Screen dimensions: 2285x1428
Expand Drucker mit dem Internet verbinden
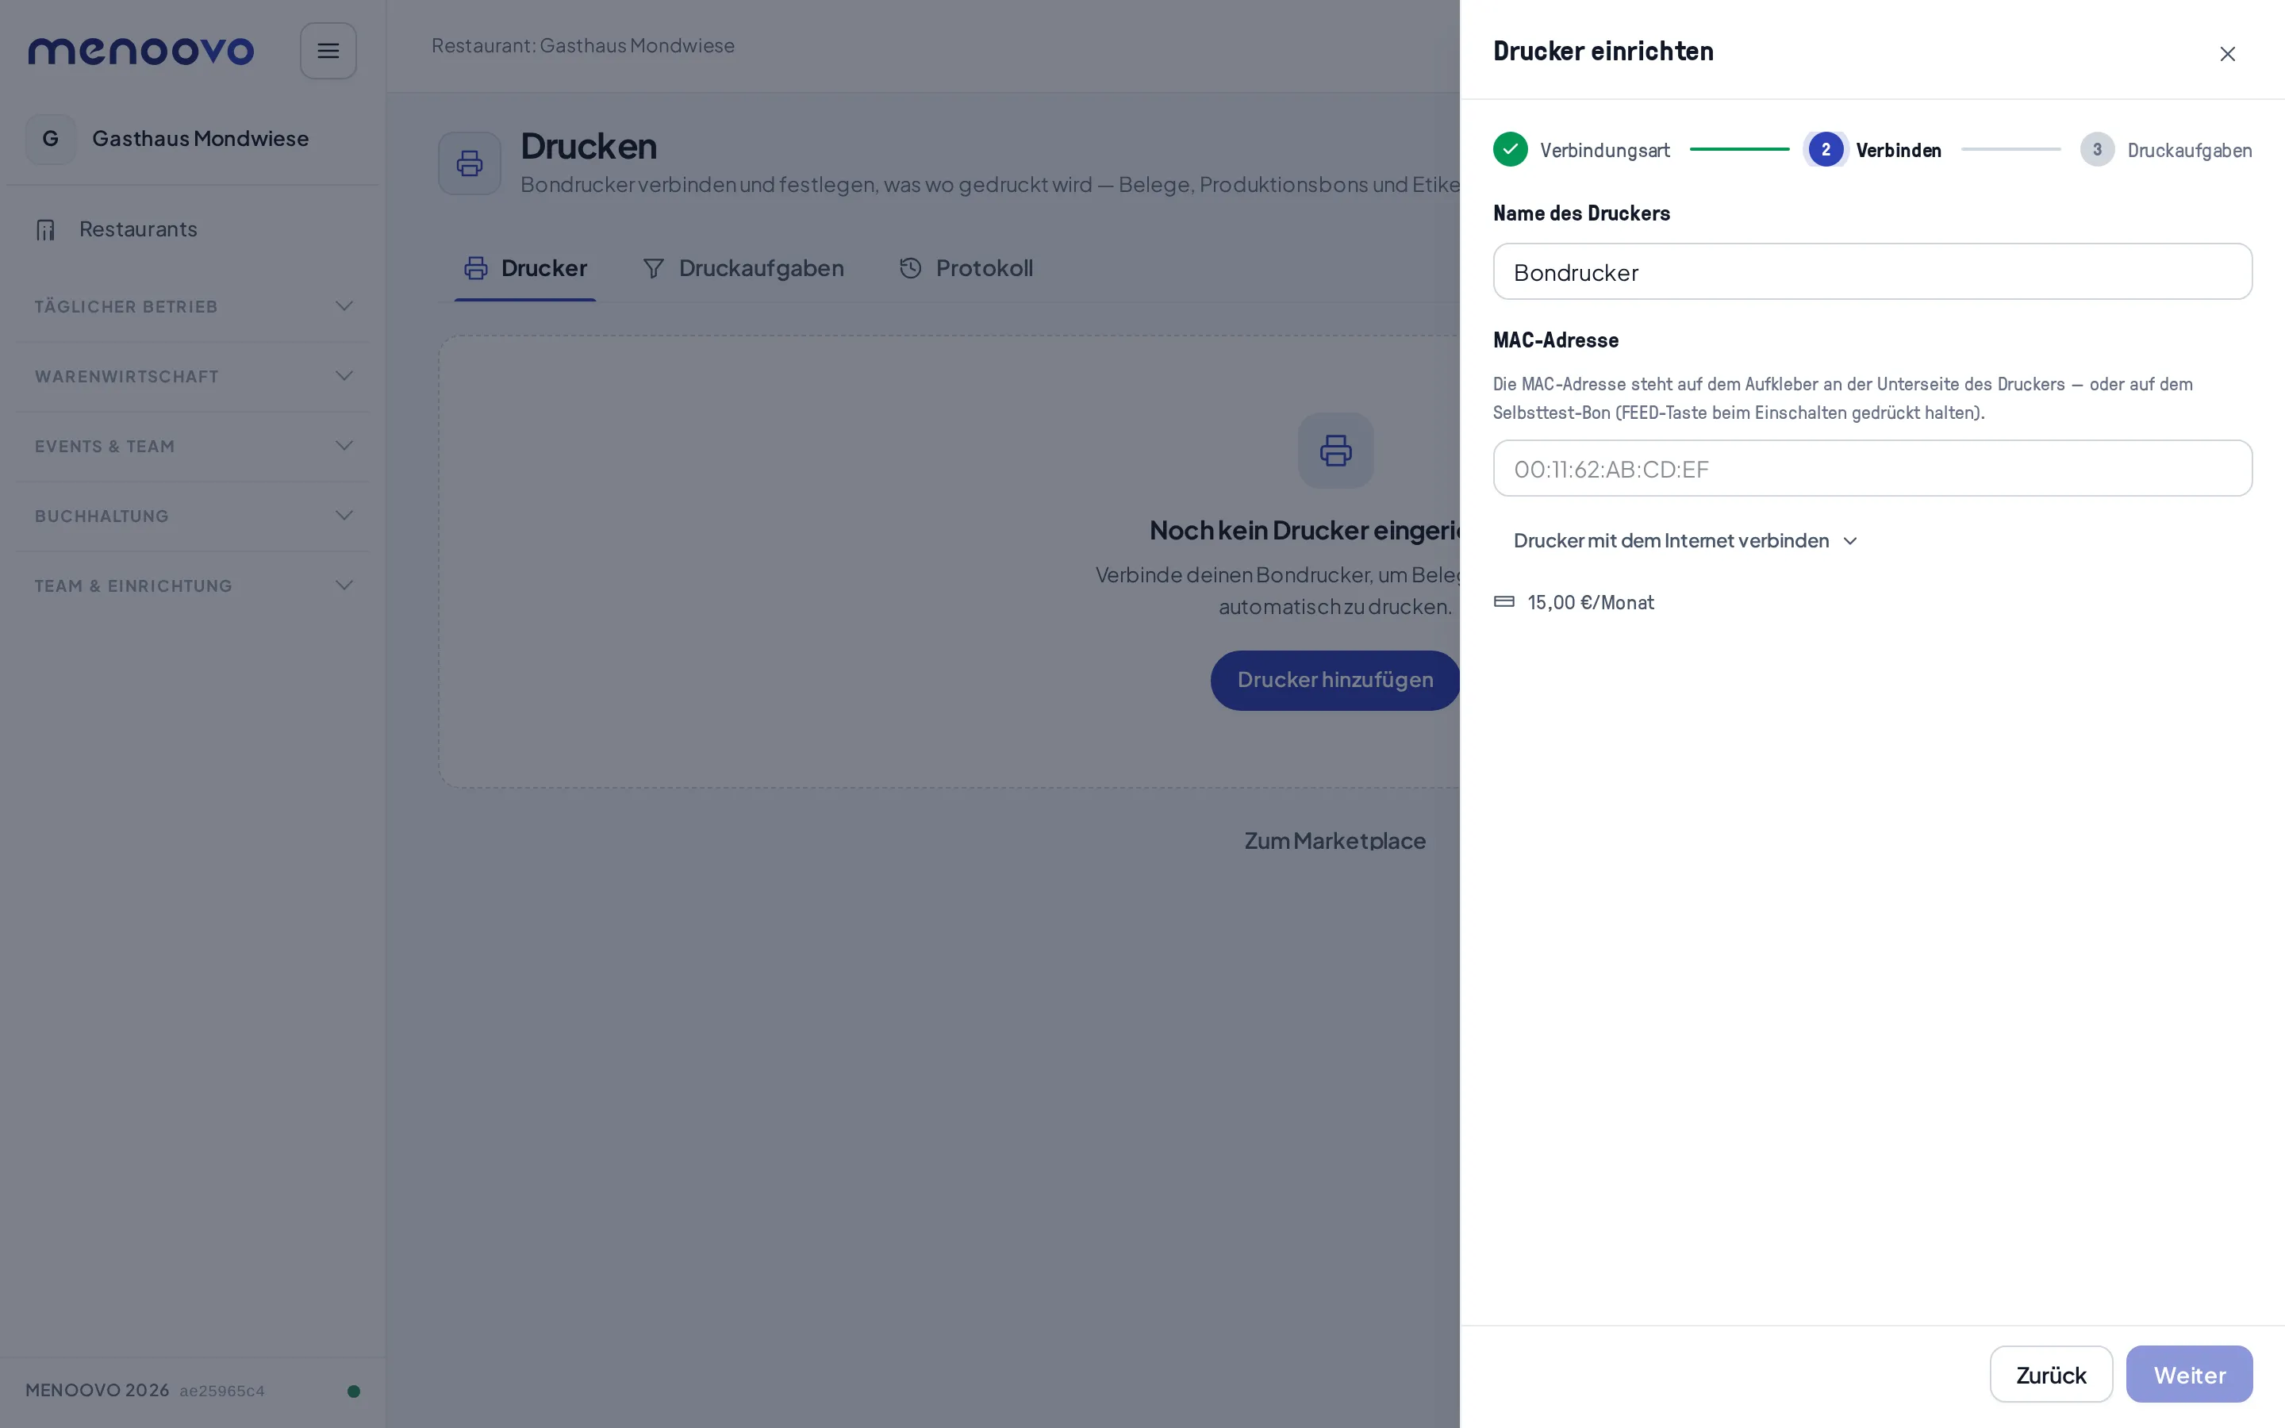coord(1684,540)
